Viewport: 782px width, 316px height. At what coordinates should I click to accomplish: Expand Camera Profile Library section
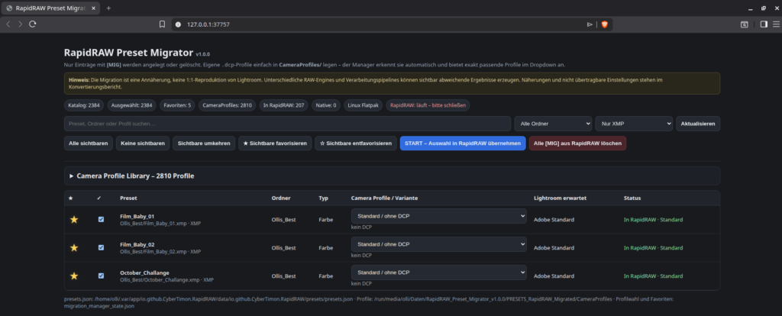[x=392, y=176]
